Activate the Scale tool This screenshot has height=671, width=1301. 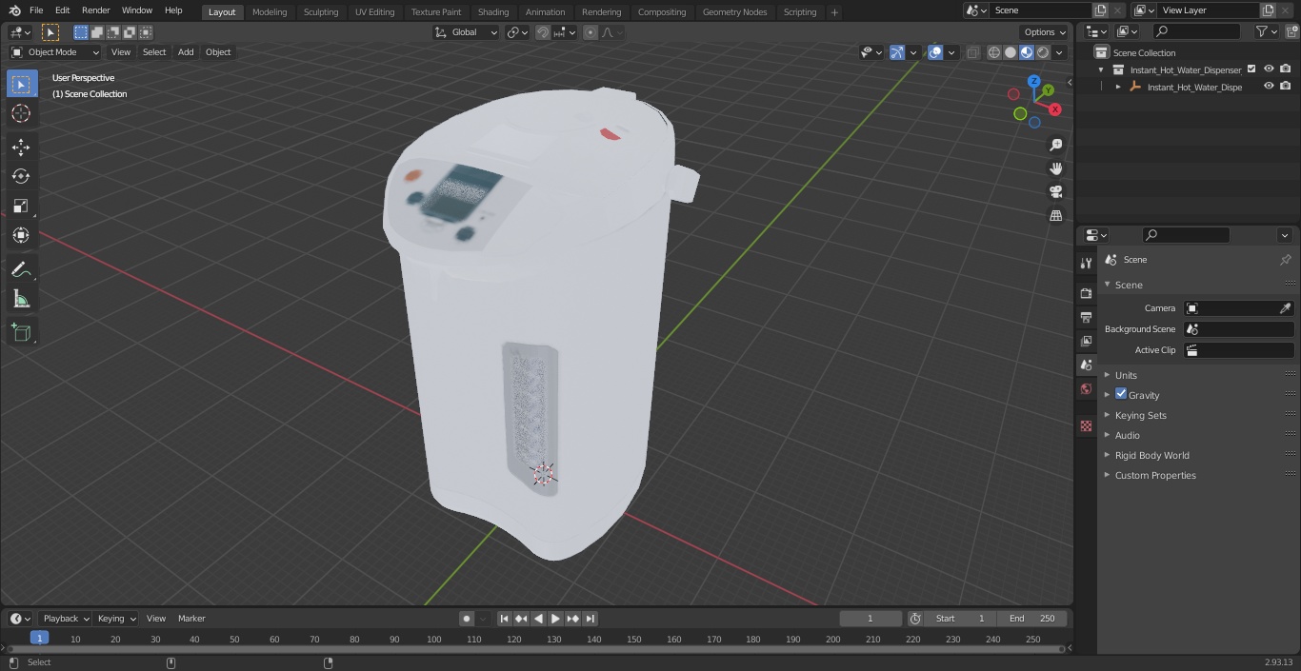21,206
